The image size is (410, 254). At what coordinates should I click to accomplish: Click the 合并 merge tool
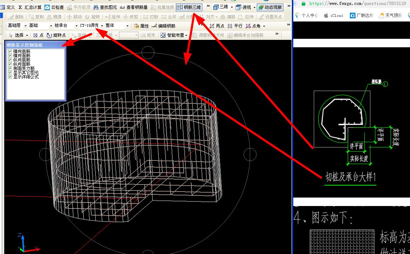(x=169, y=17)
